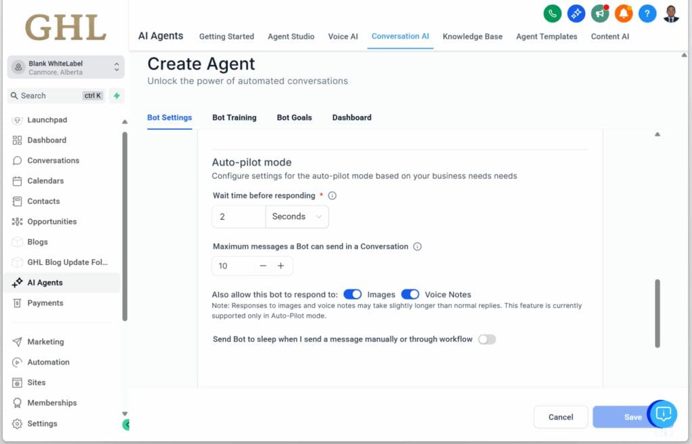Image resolution: width=692 pixels, height=444 pixels.
Task: Click the green sparkle icon beside Search
Action: coord(116,96)
